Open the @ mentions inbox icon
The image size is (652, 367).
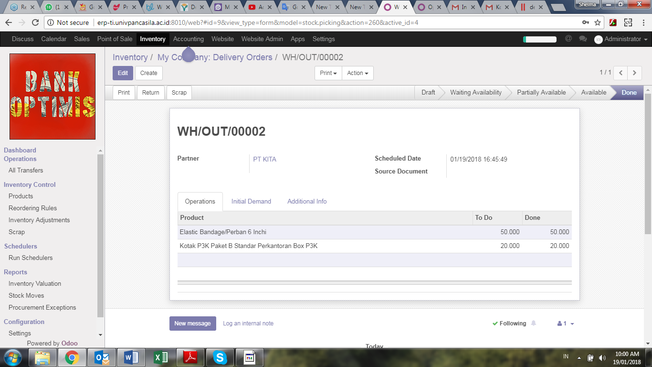568,39
